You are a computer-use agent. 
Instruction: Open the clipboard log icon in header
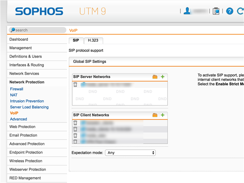[216, 11]
